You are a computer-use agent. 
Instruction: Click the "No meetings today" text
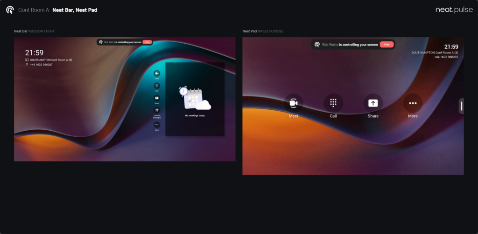[x=195, y=115]
